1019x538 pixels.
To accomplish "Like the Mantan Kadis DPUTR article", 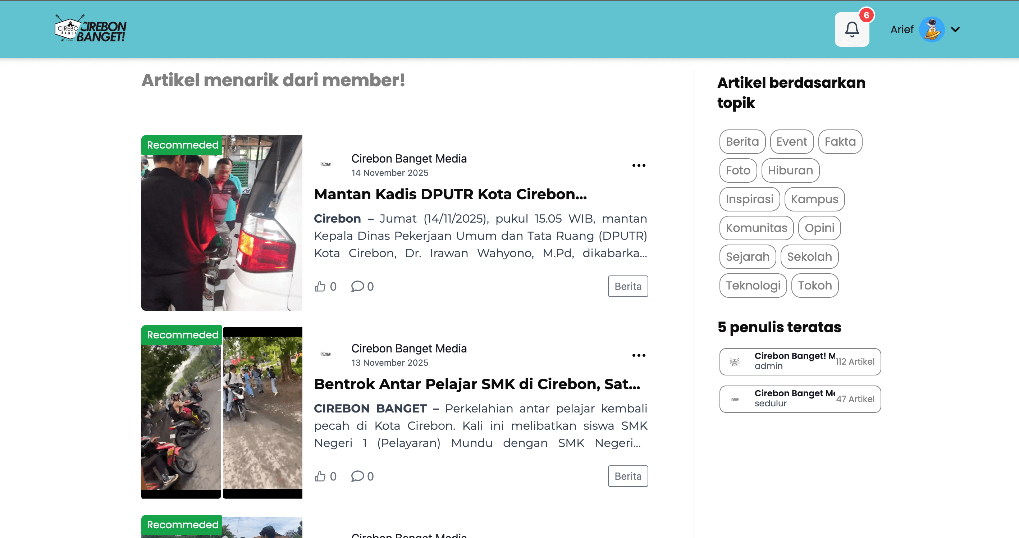I will pyautogui.click(x=320, y=286).
